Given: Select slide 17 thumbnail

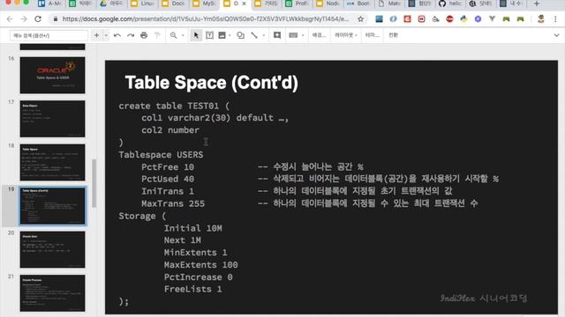Looking at the screenshot, I should point(53,119).
